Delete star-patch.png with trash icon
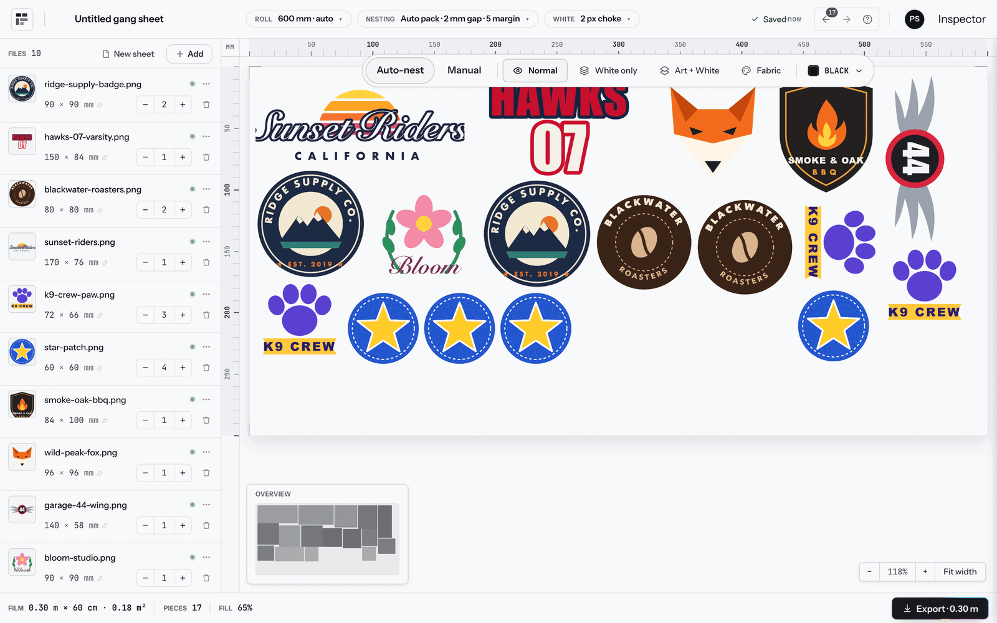The image size is (997, 623). click(x=206, y=368)
